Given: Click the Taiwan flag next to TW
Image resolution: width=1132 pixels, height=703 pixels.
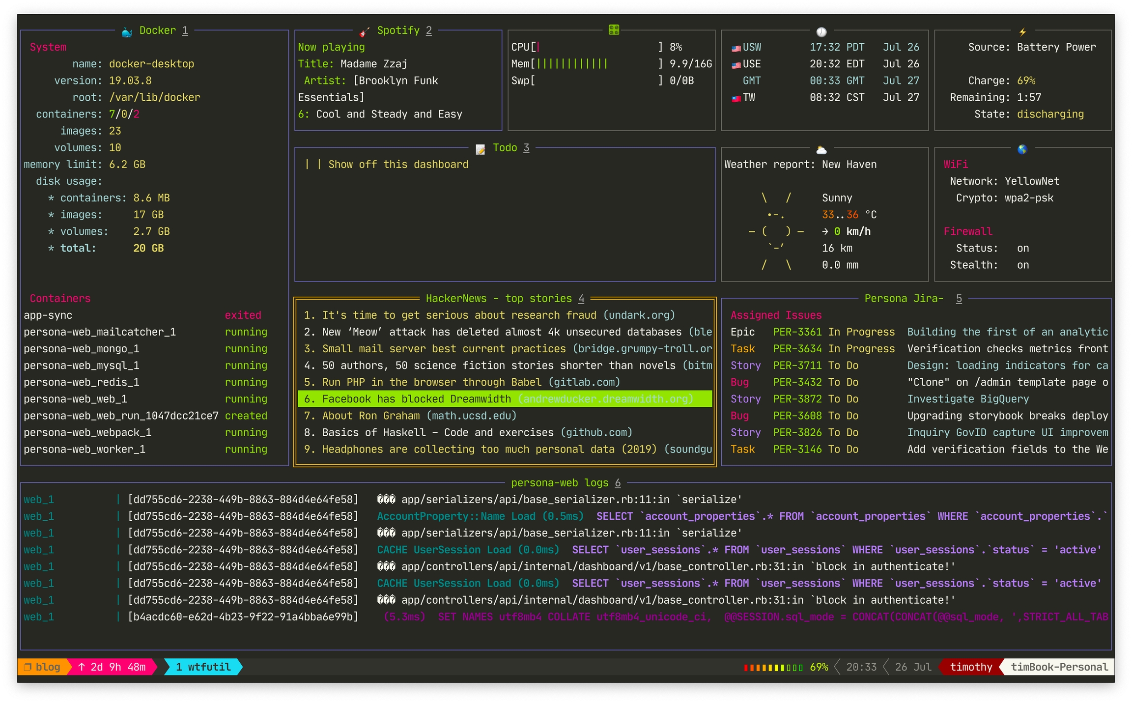Looking at the screenshot, I should click(x=736, y=98).
